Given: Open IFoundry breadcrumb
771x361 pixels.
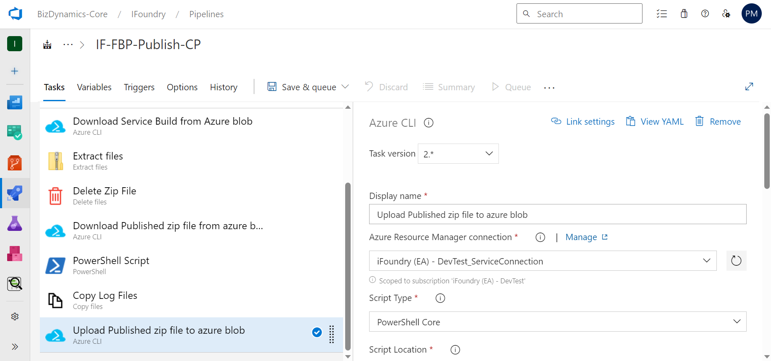Looking at the screenshot, I should pyautogui.click(x=148, y=14).
